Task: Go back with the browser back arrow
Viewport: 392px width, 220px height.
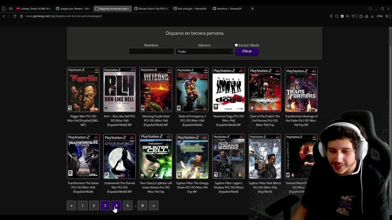Action: tap(4, 16)
